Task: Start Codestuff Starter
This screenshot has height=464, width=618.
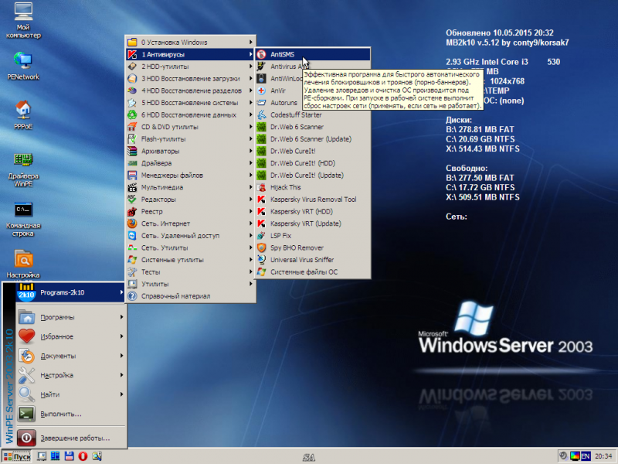Action: [313, 114]
